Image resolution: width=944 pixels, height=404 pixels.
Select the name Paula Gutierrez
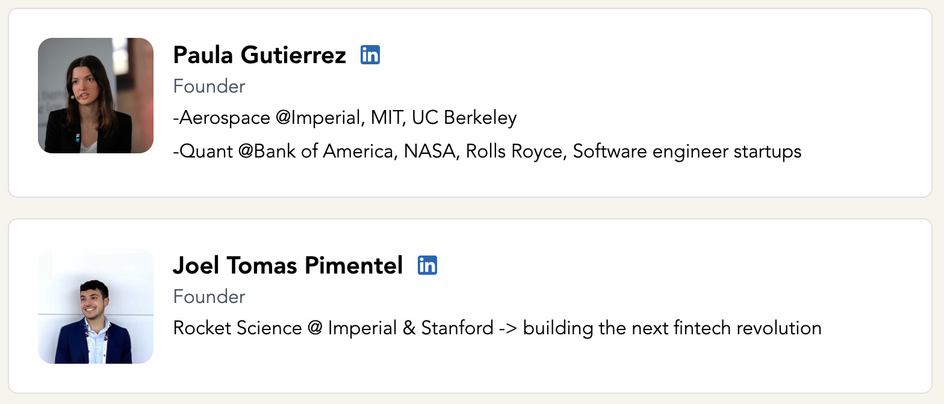[x=259, y=55]
